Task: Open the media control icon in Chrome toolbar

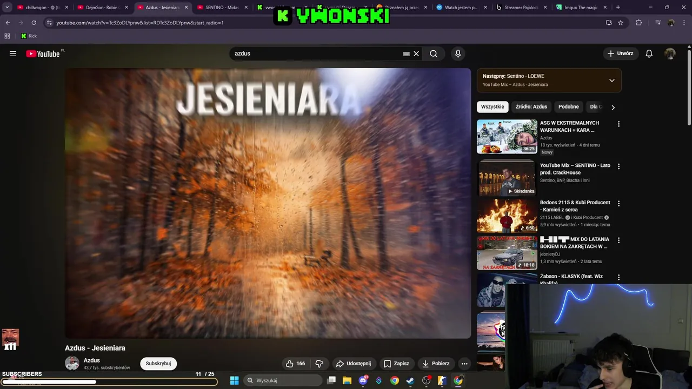Action: pos(658,23)
